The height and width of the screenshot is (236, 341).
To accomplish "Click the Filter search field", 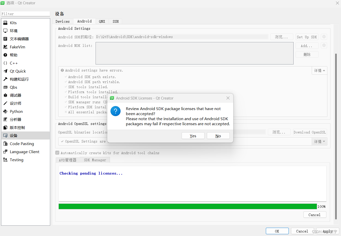I will point(25,14).
